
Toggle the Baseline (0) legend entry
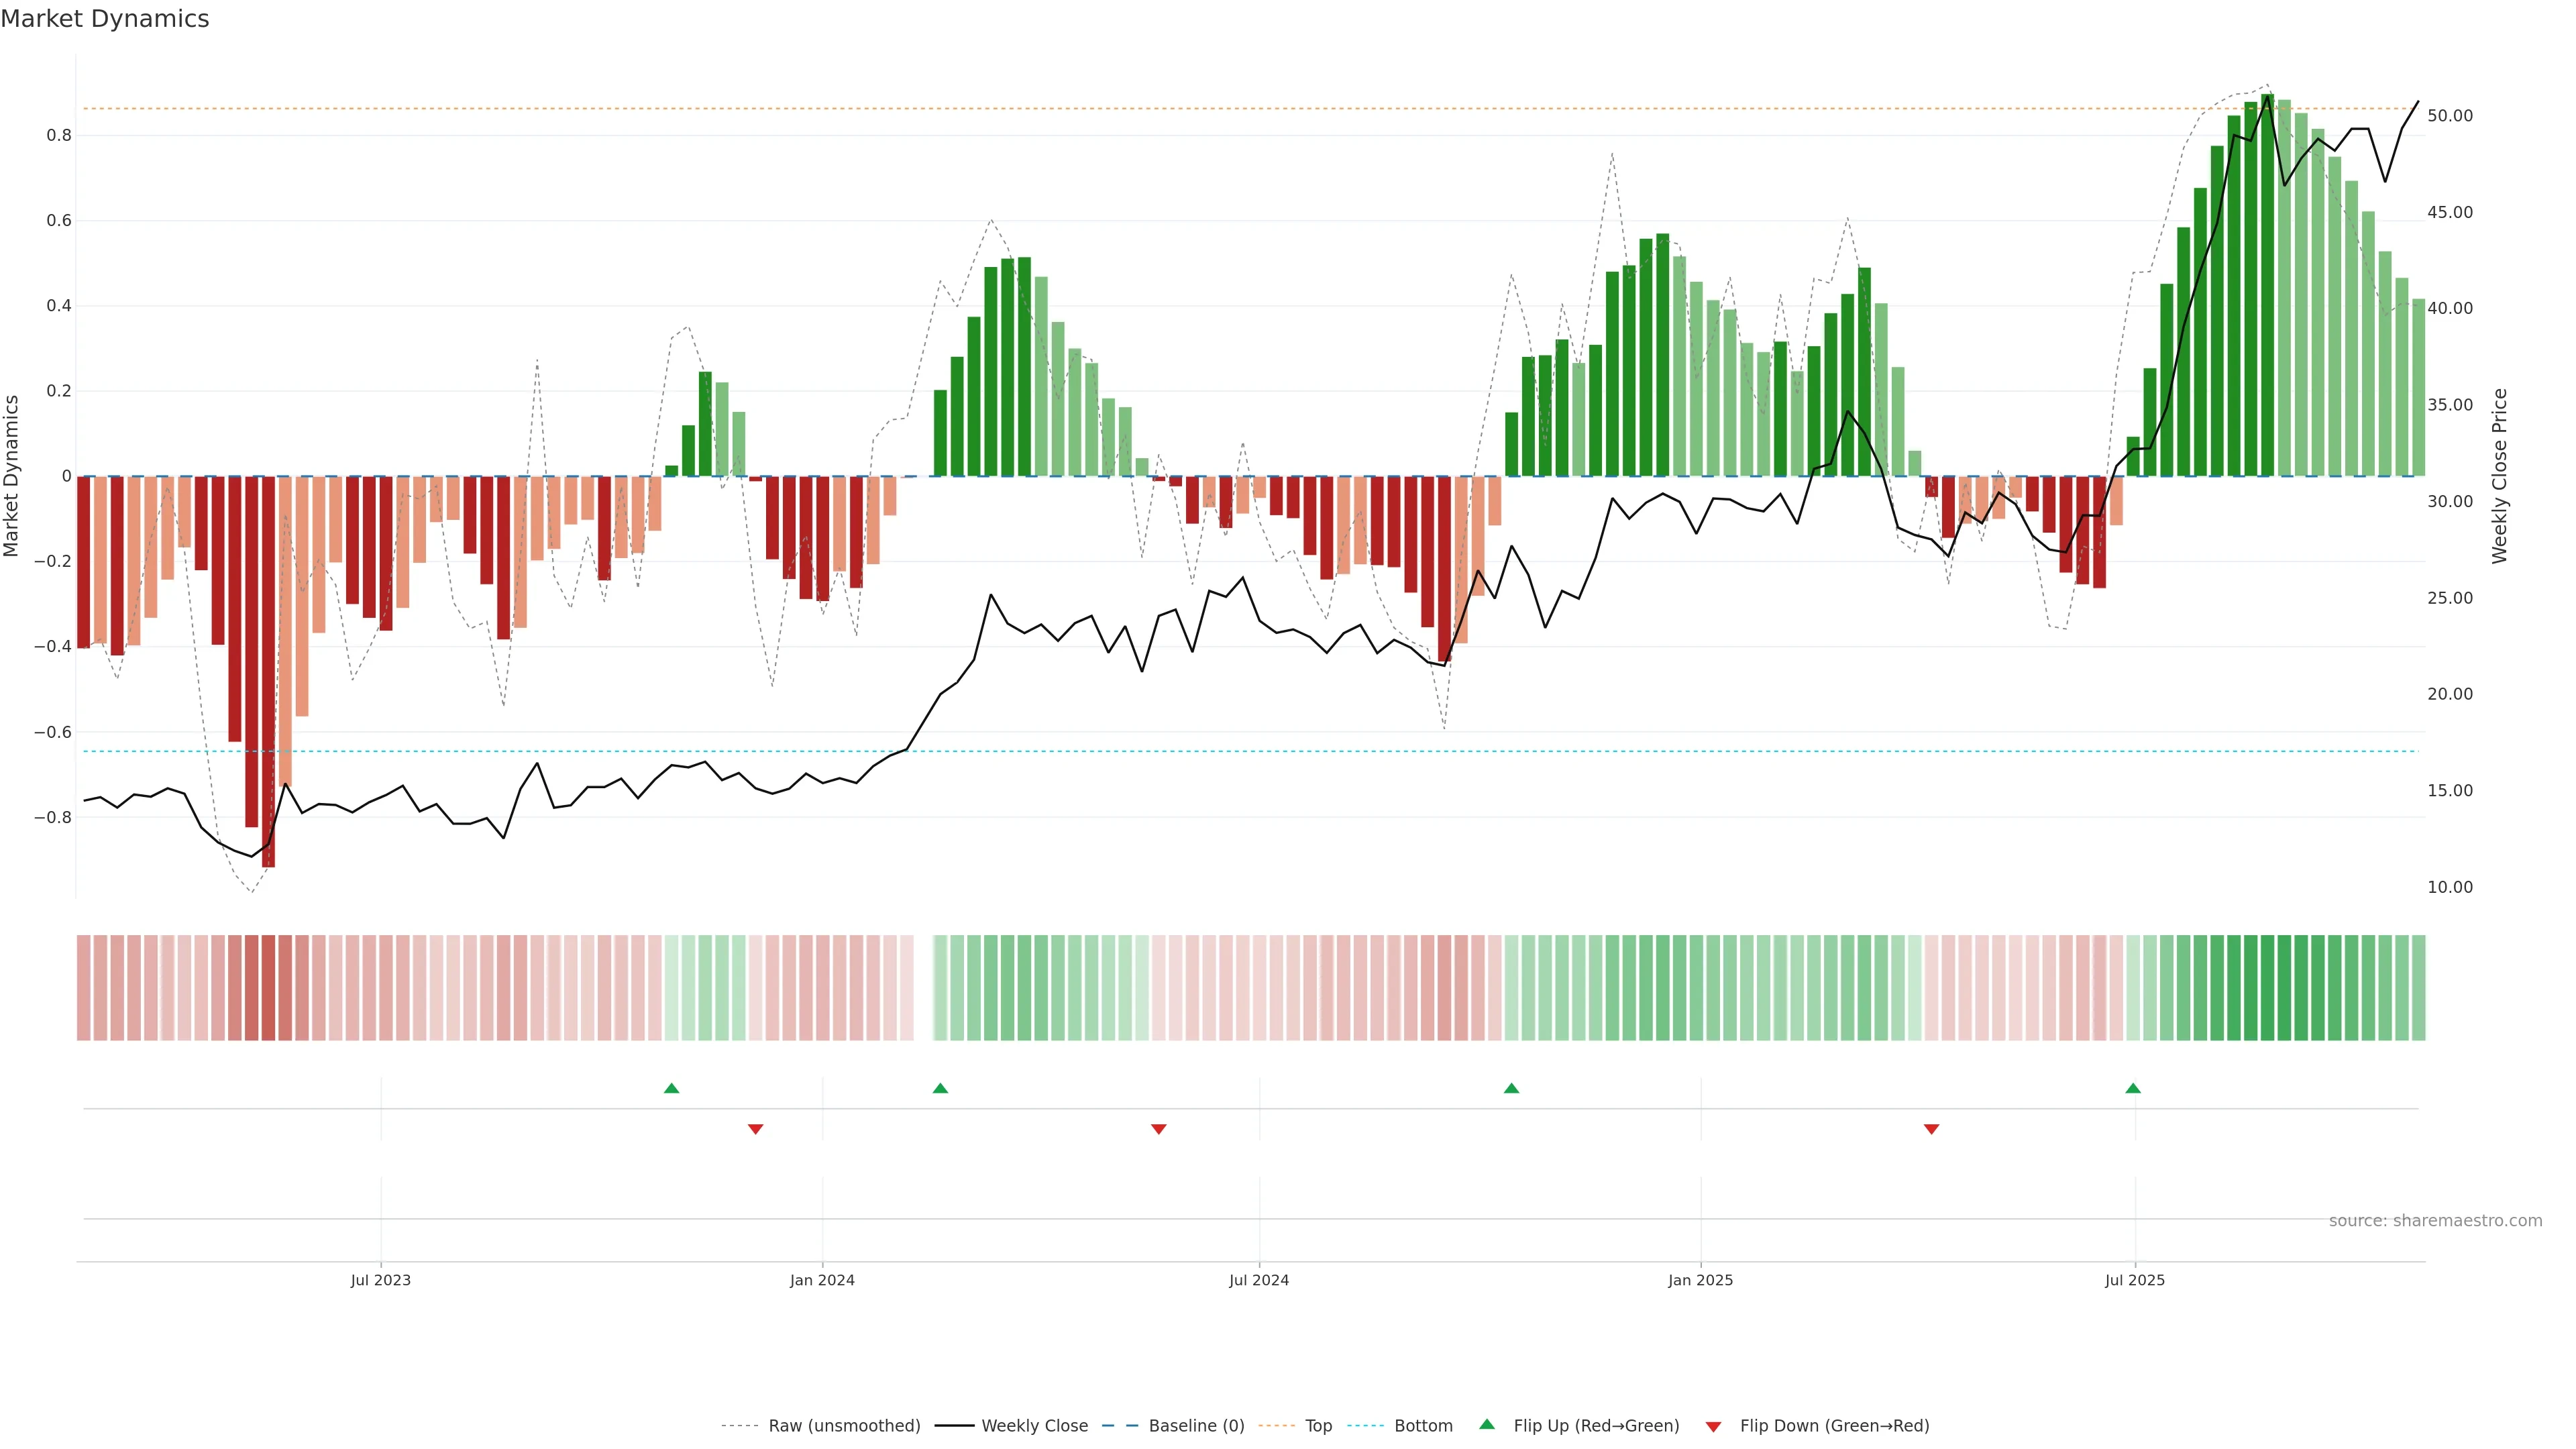[x=1196, y=1426]
